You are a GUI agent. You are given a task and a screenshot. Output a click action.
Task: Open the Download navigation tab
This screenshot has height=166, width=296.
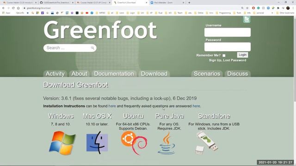[x=154, y=74]
